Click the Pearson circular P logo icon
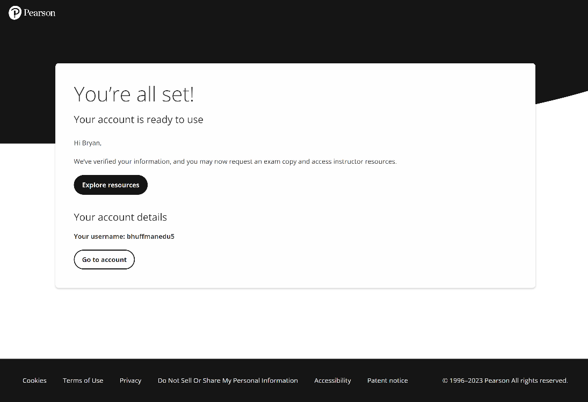Image resolution: width=588 pixels, height=402 pixels. click(15, 13)
